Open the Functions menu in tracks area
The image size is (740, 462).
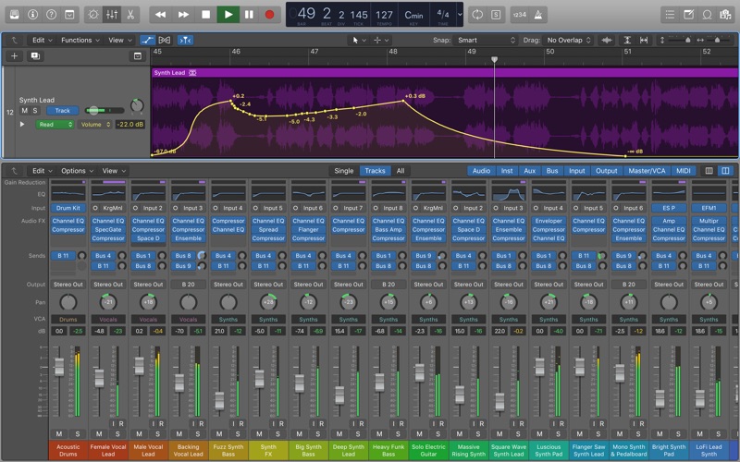80,41
